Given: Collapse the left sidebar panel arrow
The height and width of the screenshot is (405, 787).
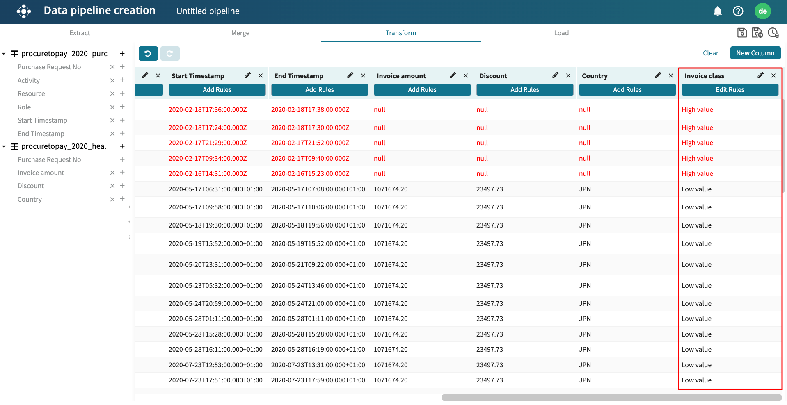Looking at the screenshot, I should tap(130, 221).
